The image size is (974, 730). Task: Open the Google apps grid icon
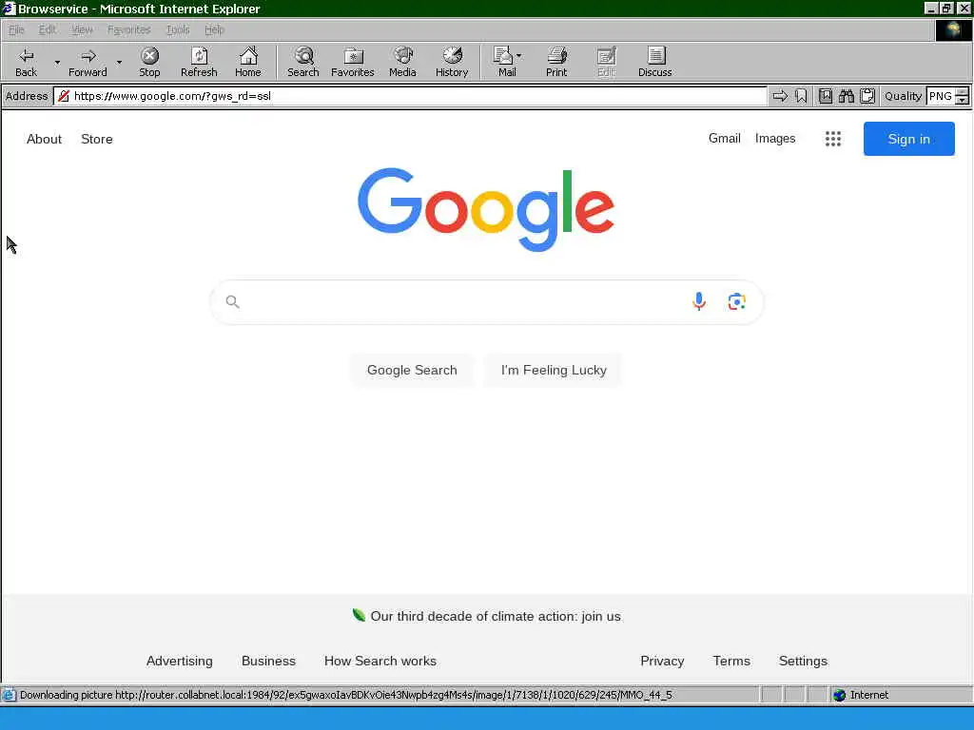(833, 139)
